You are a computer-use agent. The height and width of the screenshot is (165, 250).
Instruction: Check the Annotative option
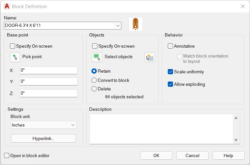(170, 46)
